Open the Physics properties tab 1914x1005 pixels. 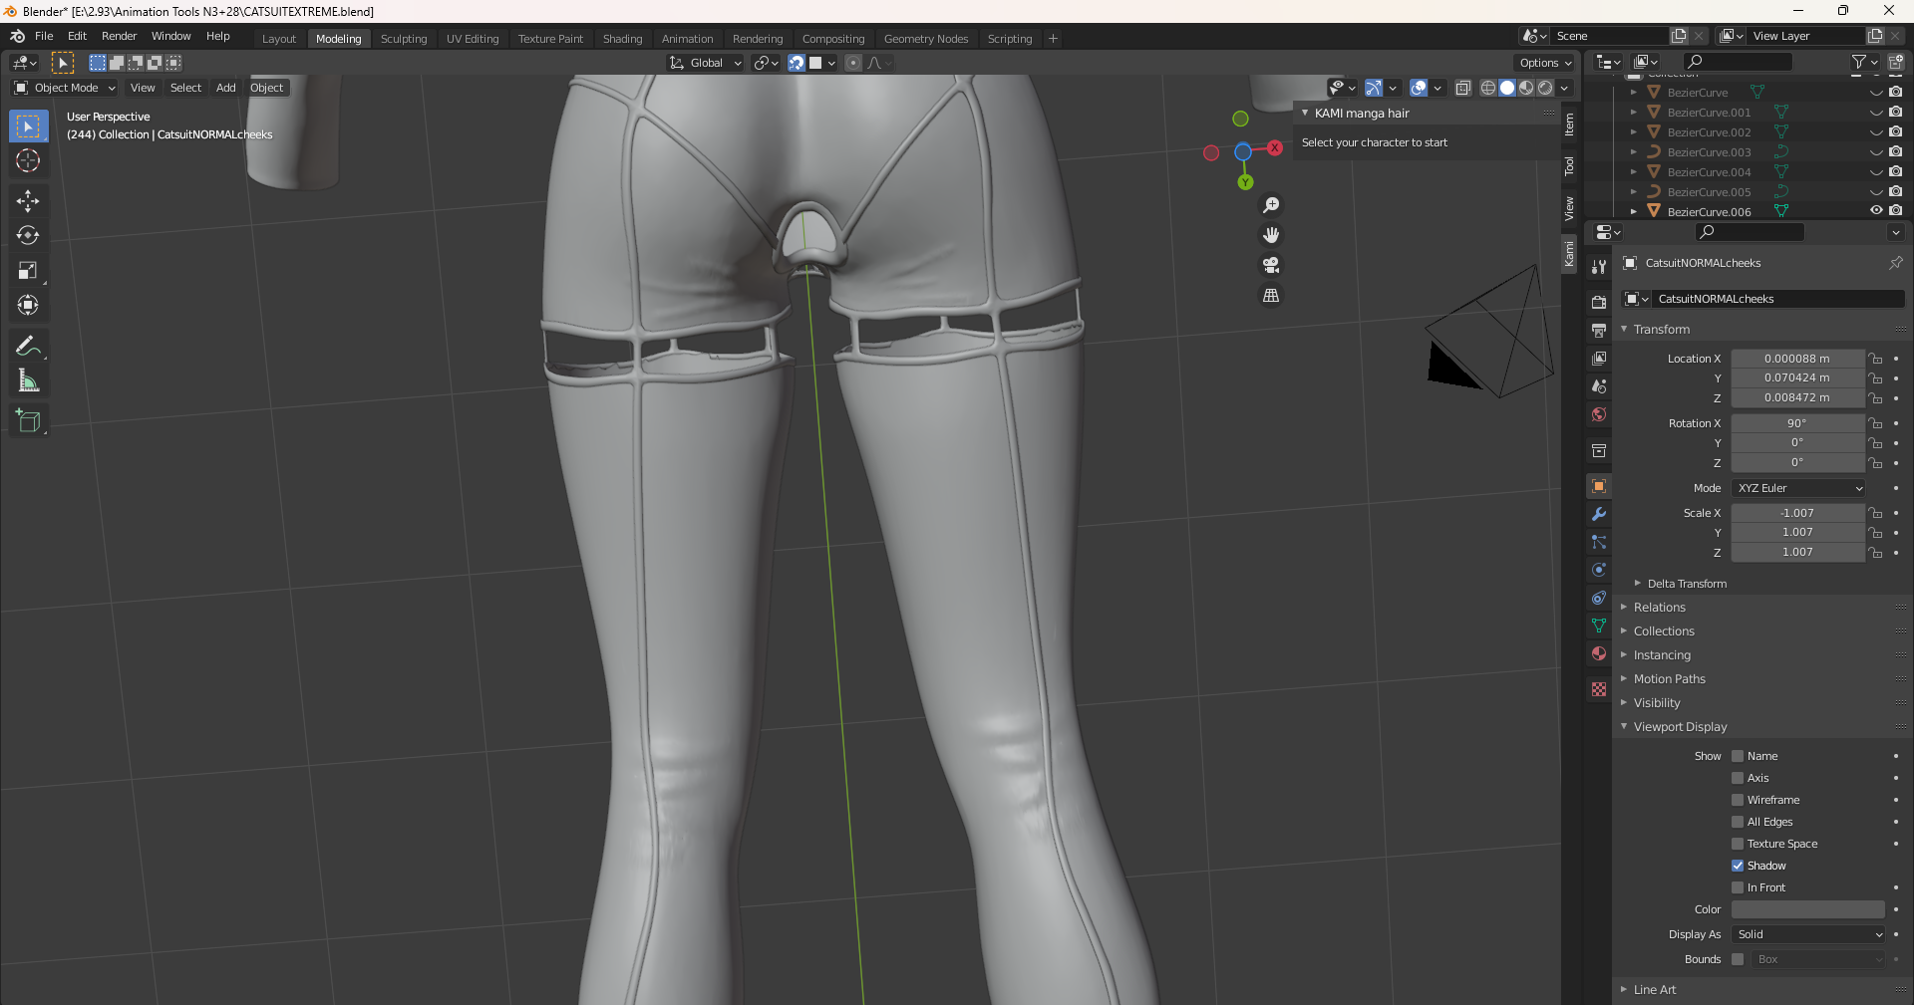pos(1599,570)
